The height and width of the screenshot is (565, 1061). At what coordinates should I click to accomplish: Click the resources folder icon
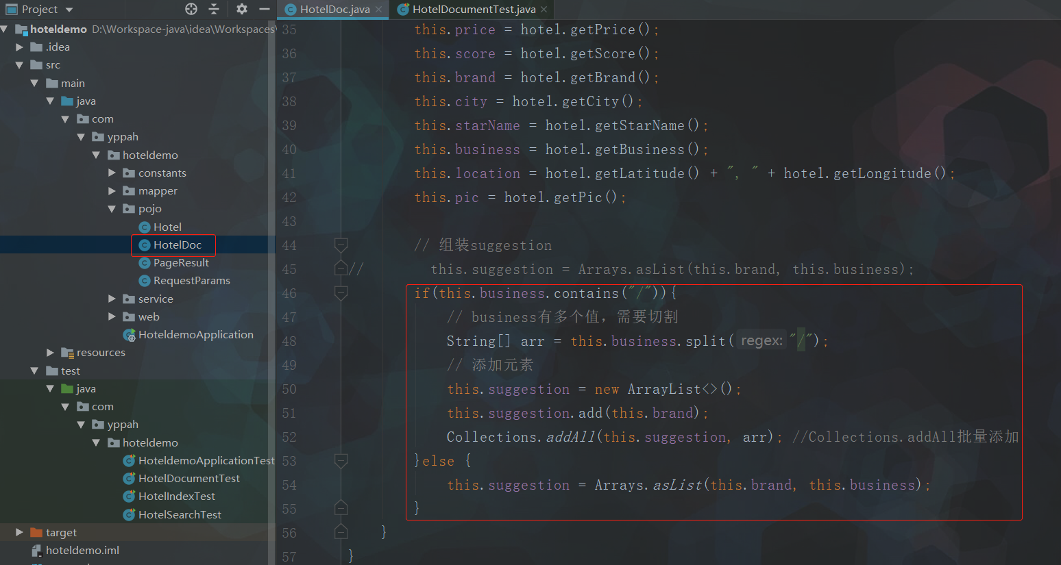coord(67,353)
